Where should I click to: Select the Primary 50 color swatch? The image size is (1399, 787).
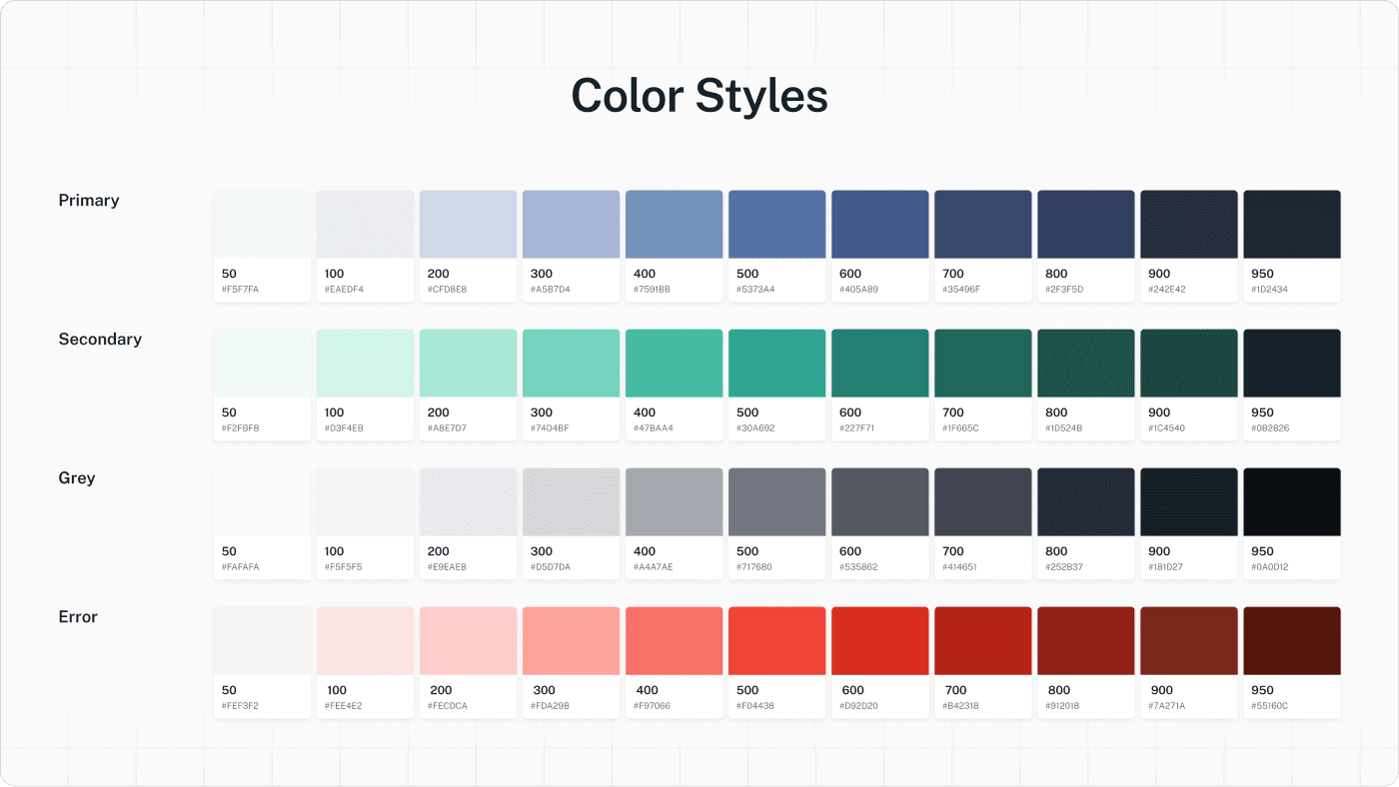click(262, 225)
